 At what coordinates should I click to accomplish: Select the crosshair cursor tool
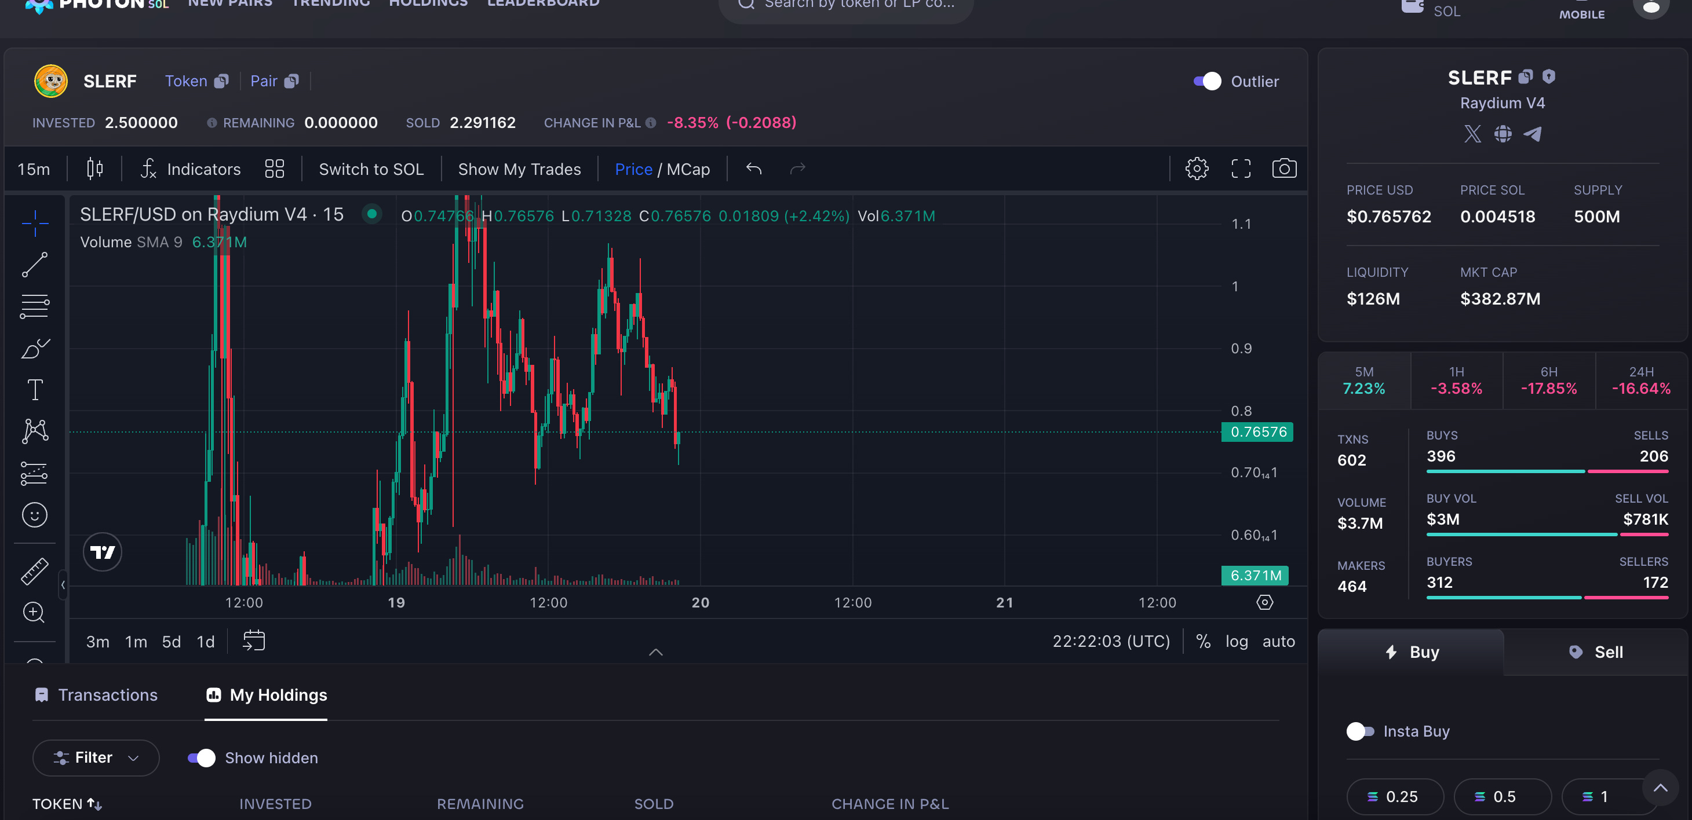click(35, 223)
